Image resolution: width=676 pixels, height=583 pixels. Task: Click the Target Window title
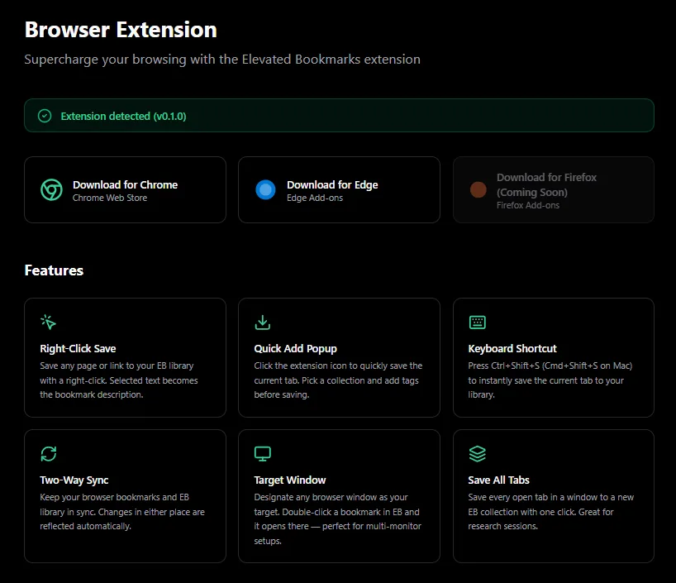click(290, 480)
